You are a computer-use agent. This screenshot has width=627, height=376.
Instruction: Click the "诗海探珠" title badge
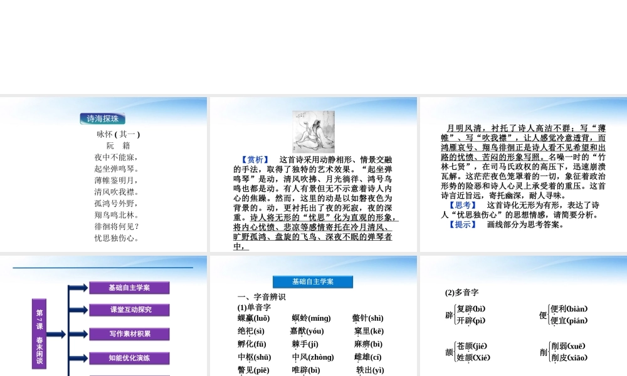click(103, 118)
